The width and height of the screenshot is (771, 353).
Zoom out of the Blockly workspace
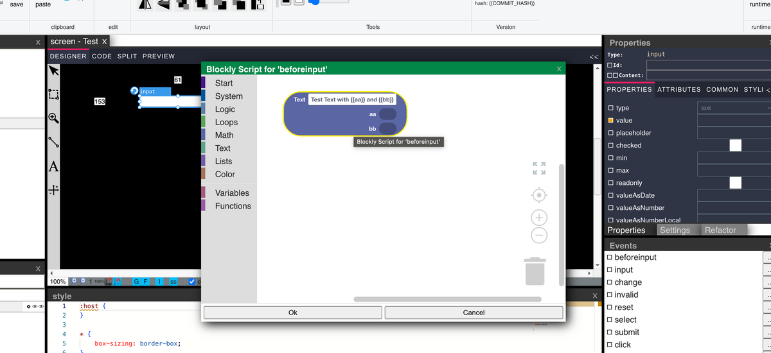(x=539, y=236)
